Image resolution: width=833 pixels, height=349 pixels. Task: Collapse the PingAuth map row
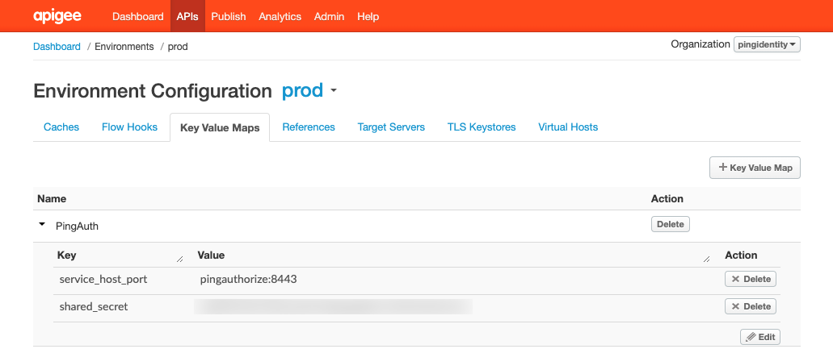click(x=42, y=225)
